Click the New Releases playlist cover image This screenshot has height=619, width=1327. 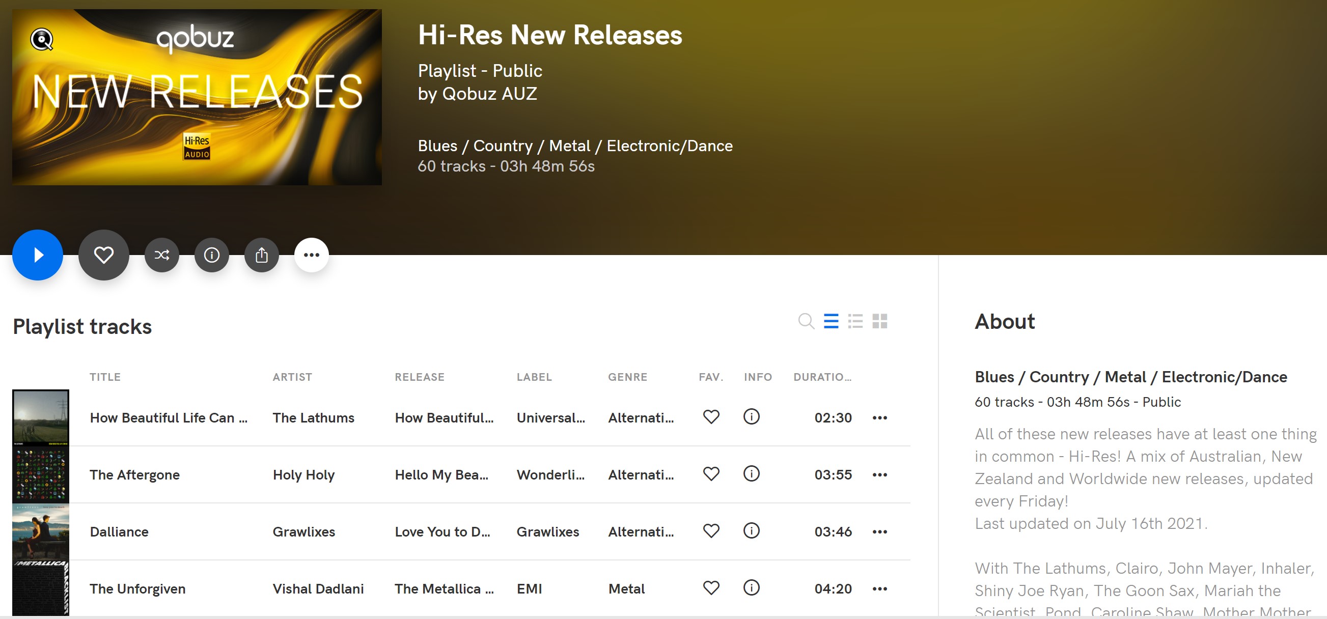(x=197, y=97)
